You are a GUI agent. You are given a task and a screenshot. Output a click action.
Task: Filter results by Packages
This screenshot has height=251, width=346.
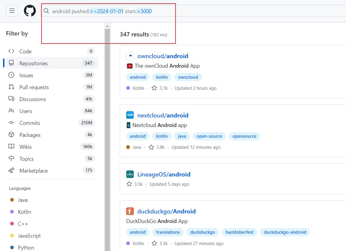[x=52, y=135]
